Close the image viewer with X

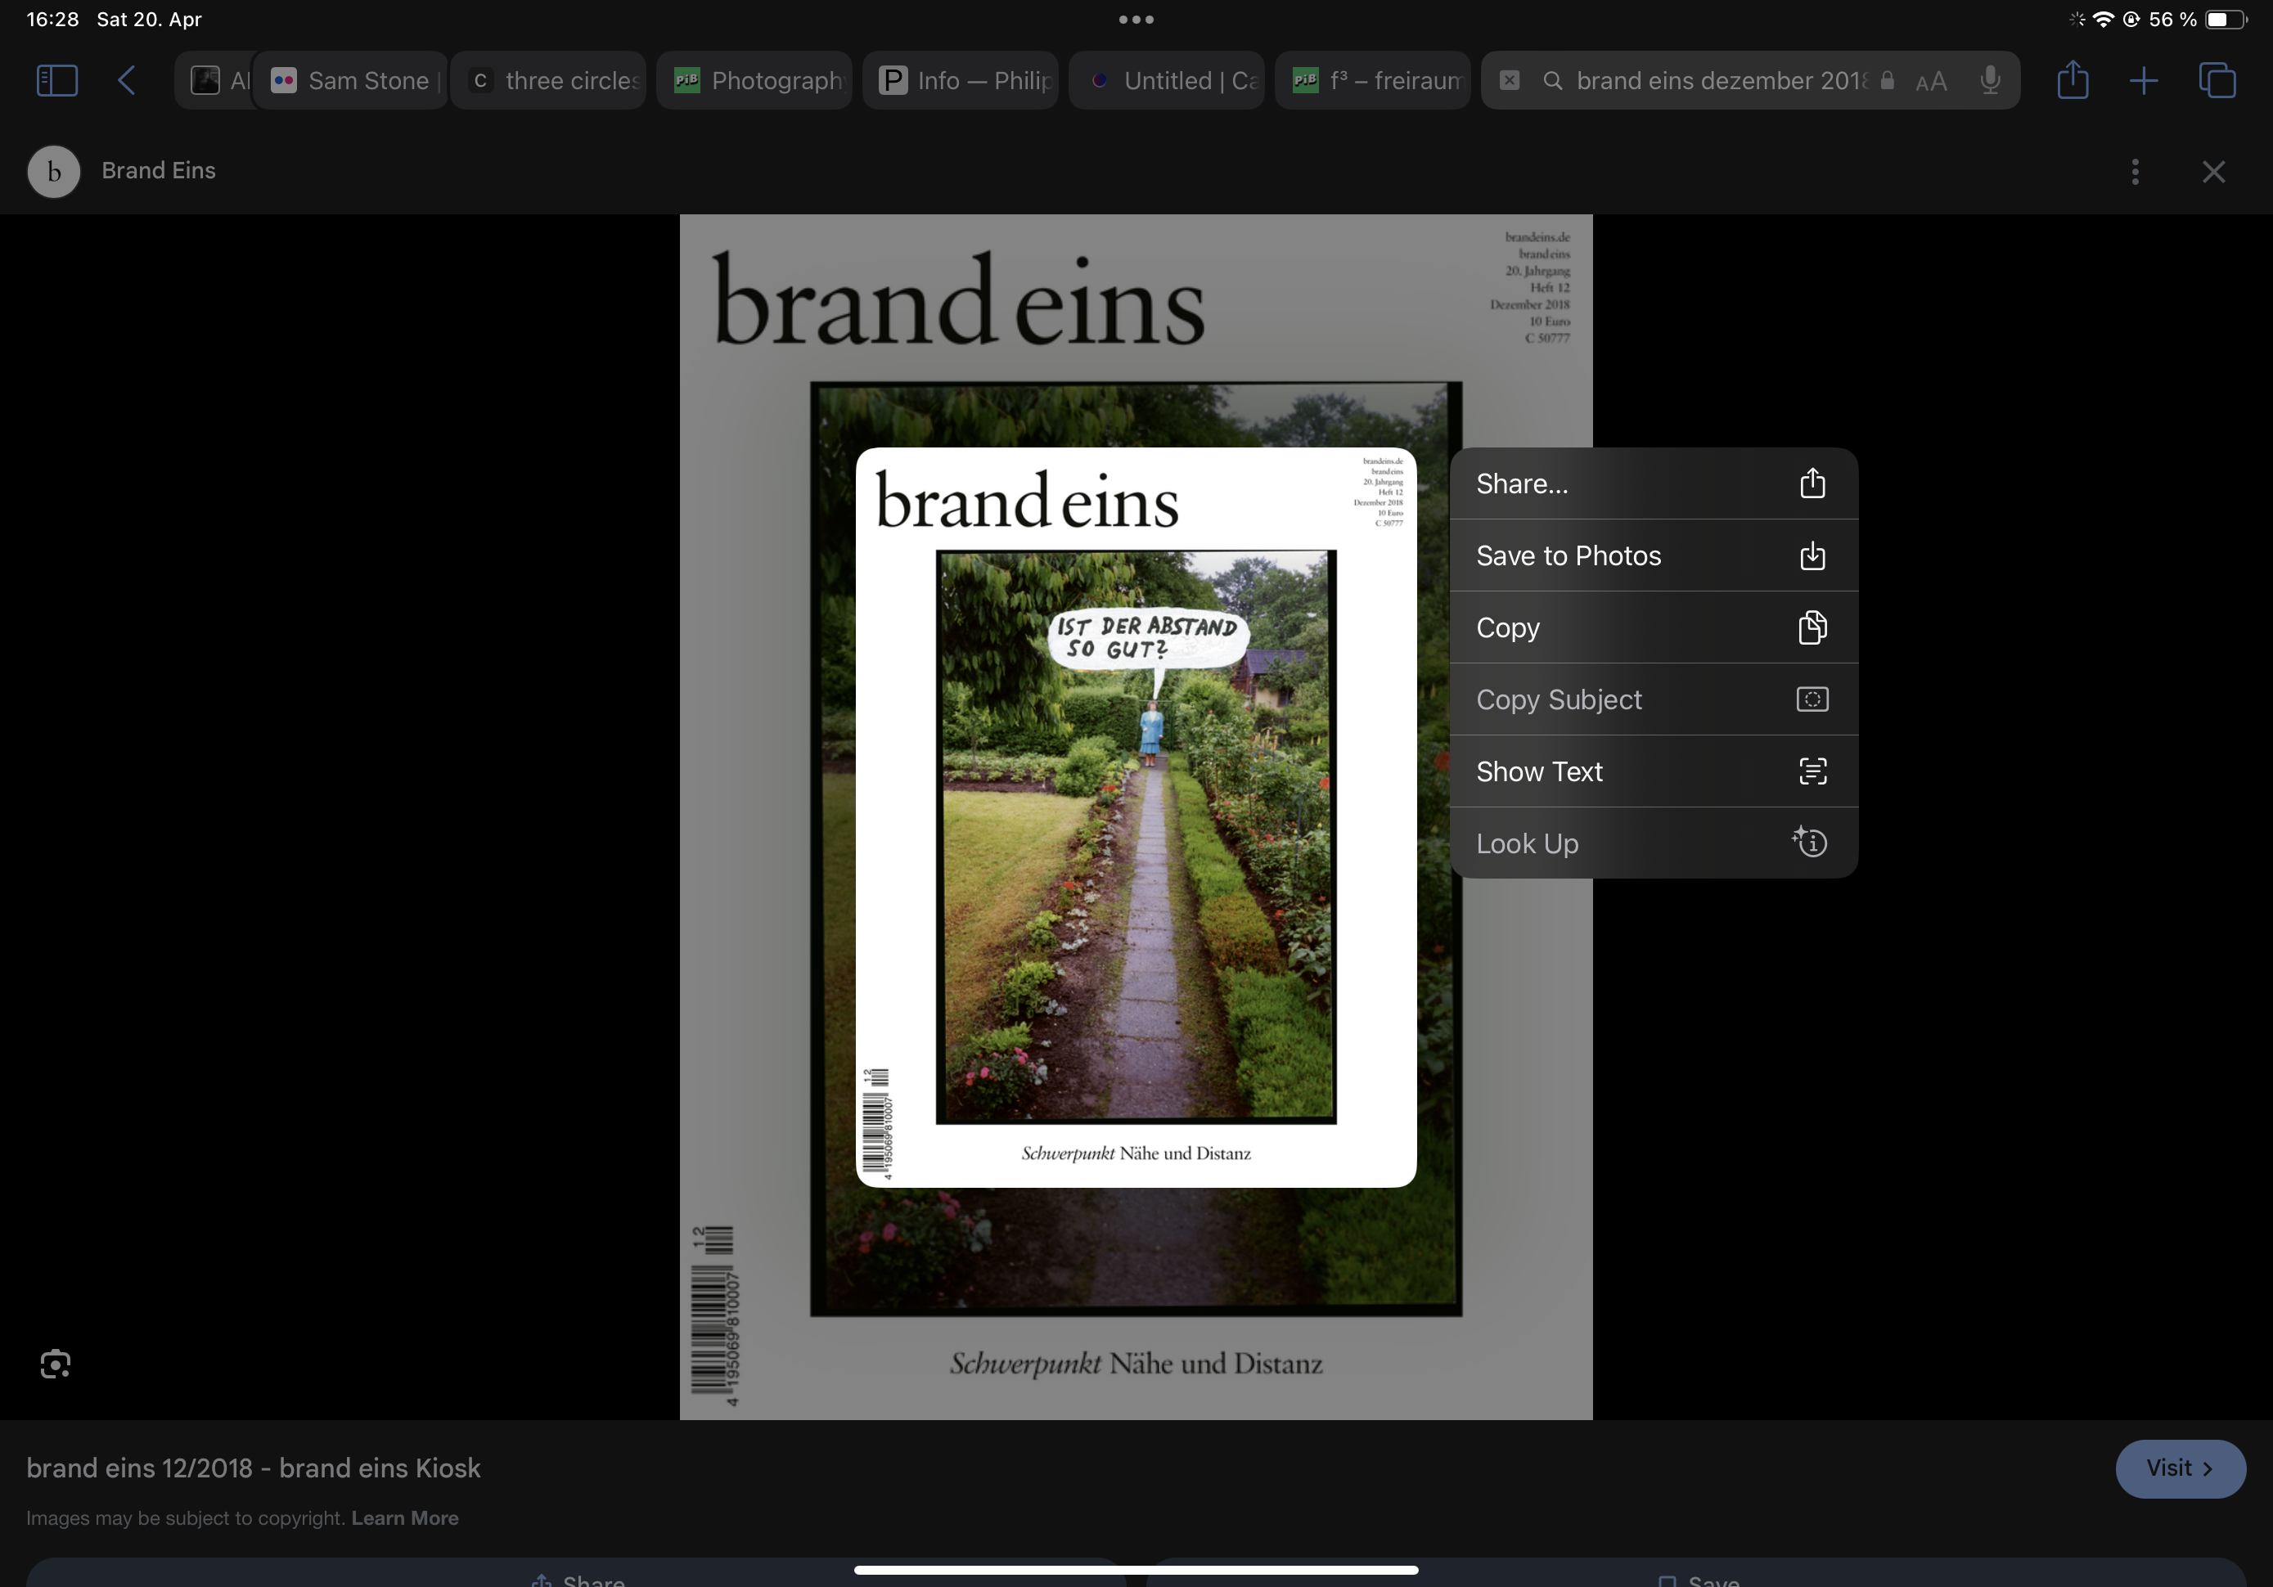pos(2213,171)
